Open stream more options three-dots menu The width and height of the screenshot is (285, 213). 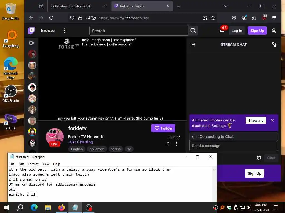(176, 144)
